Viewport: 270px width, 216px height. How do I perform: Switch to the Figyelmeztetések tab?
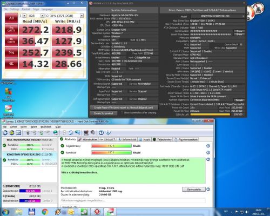click(x=186, y=139)
